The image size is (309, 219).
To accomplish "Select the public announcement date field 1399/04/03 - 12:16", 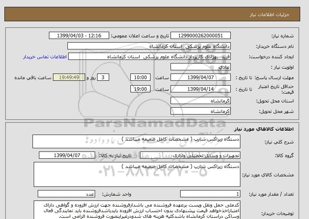I will pos(79,35).
